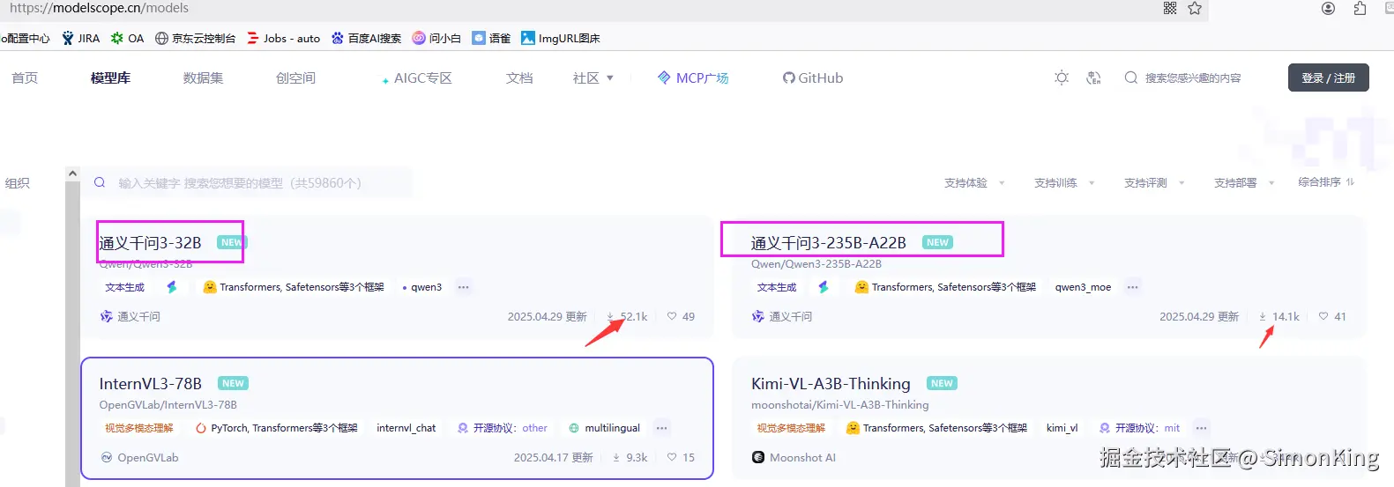This screenshot has width=1394, height=487.
Task: Click the multilingual tag
Action: tap(605, 428)
